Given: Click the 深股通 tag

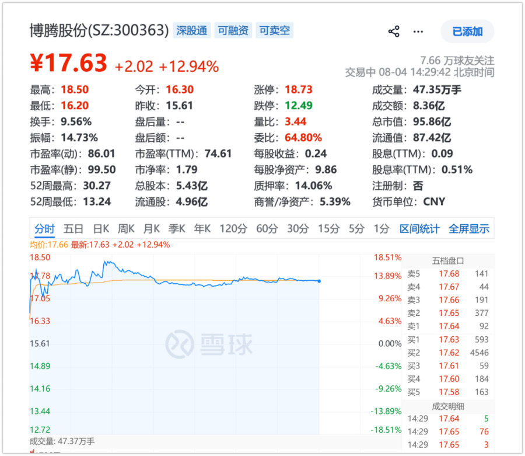Looking at the screenshot, I should pyautogui.click(x=191, y=30).
